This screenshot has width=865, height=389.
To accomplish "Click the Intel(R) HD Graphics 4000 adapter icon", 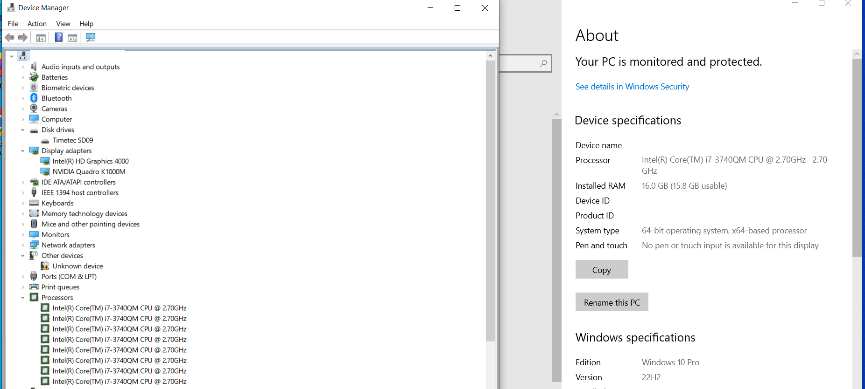I will 45,161.
